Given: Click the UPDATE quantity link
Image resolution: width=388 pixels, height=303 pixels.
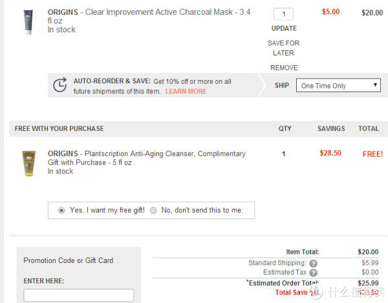Looking at the screenshot, I should (x=284, y=28).
